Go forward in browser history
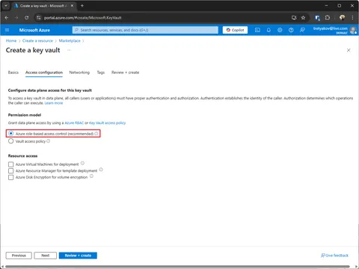 click(x=16, y=18)
